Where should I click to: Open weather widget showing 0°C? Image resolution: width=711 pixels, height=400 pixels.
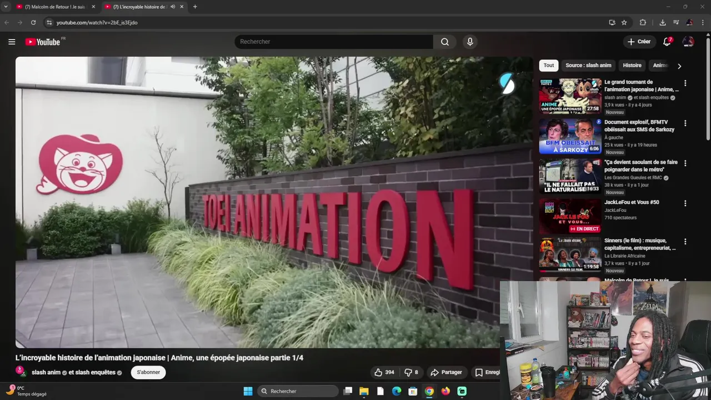point(27,391)
